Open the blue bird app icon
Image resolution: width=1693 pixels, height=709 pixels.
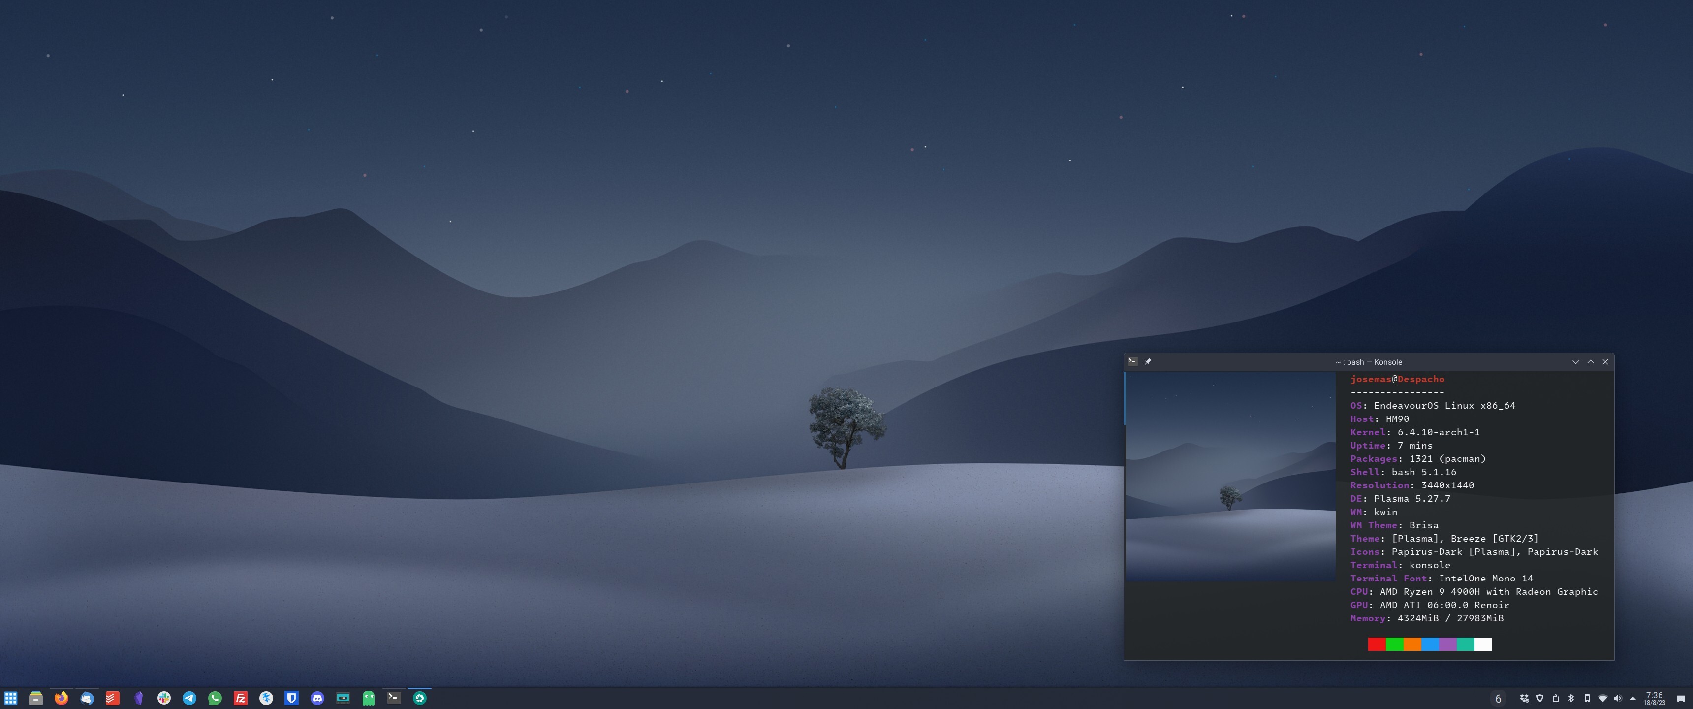click(266, 698)
